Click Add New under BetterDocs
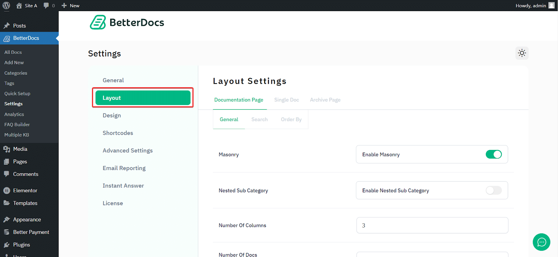This screenshot has height=257, width=558. pos(14,63)
